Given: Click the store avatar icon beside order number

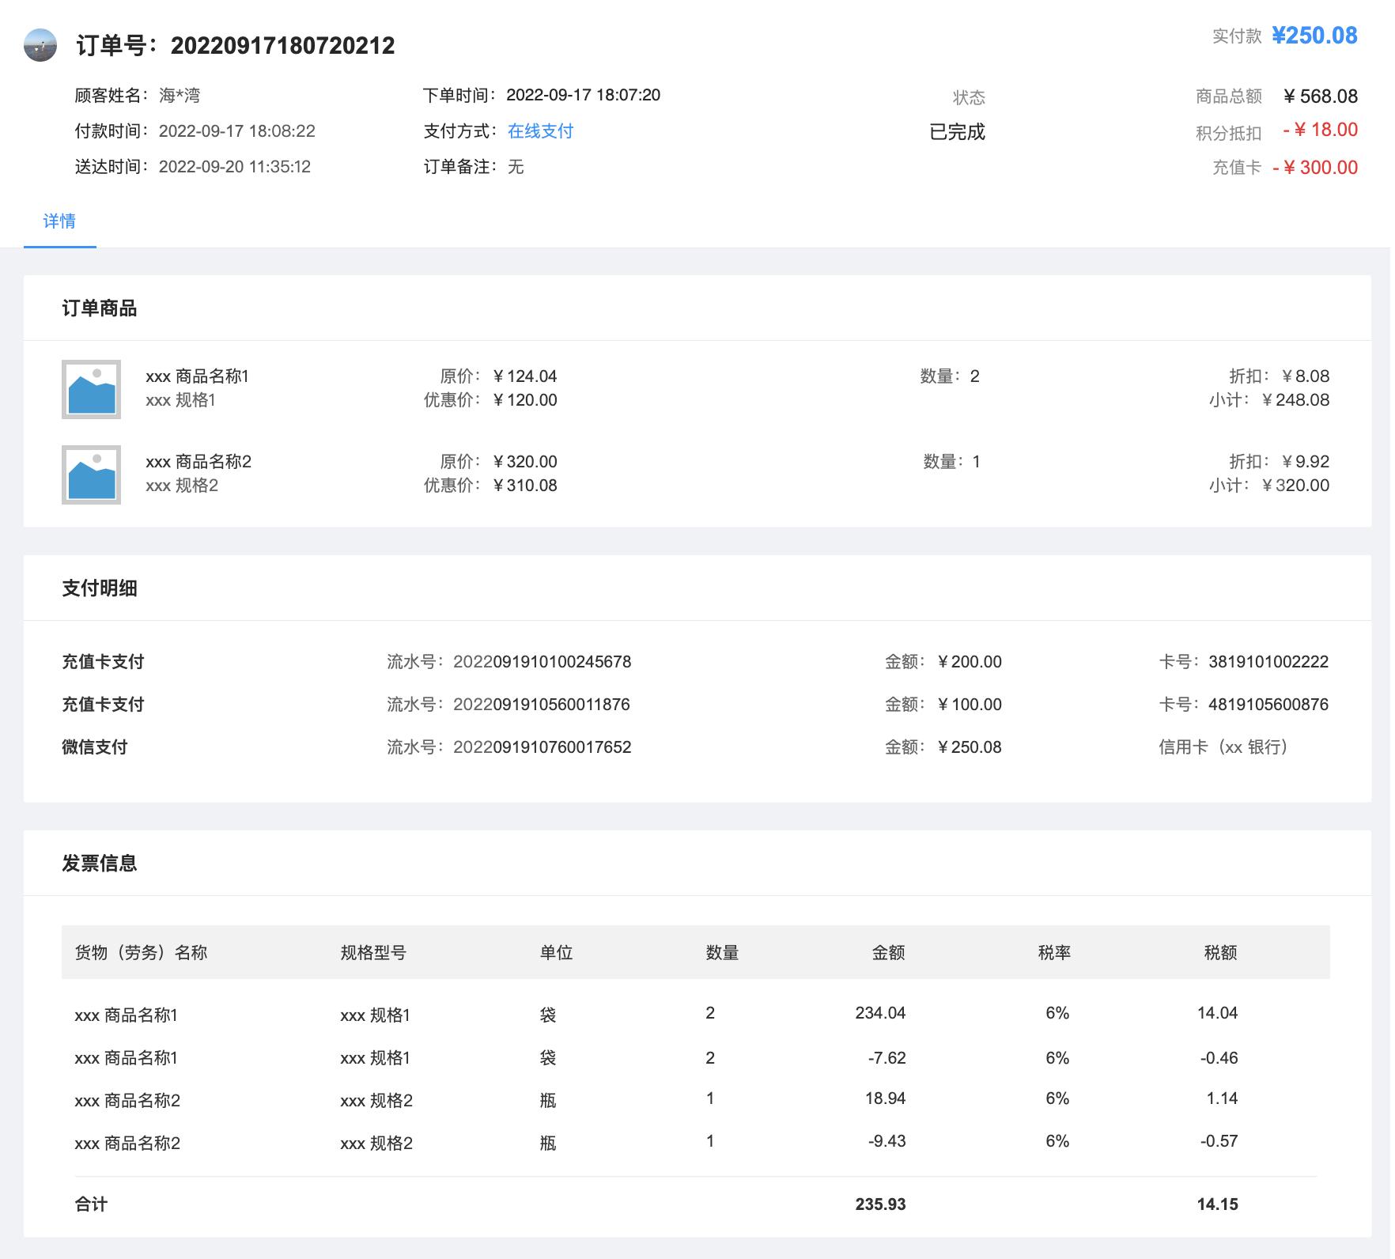Looking at the screenshot, I should tap(41, 45).
